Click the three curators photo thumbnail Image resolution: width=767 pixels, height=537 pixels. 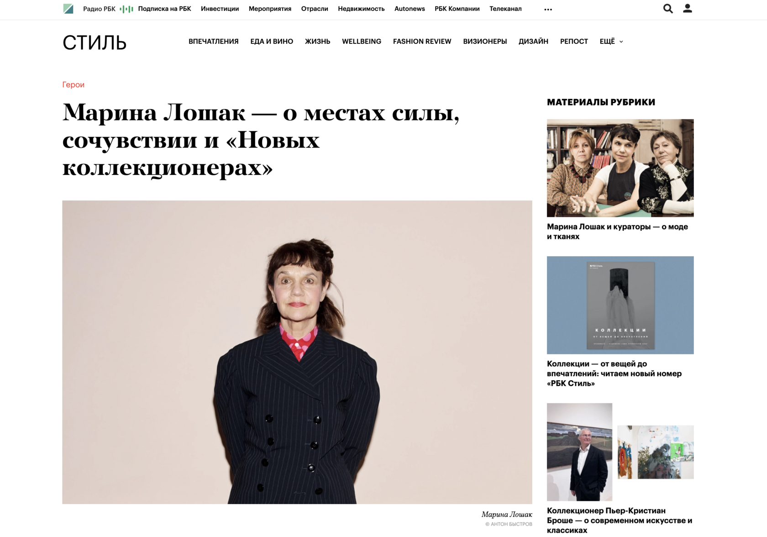[620, 168]
